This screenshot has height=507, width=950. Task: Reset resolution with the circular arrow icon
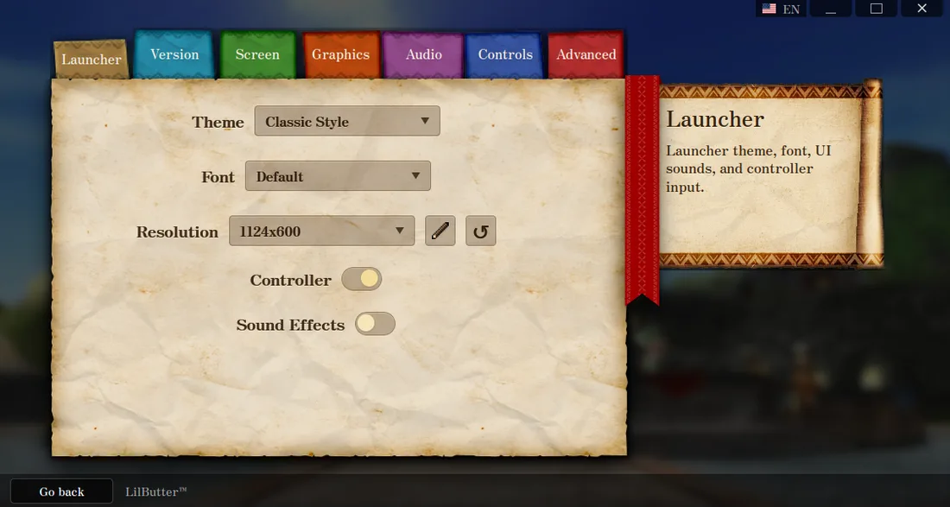point(480,231)
